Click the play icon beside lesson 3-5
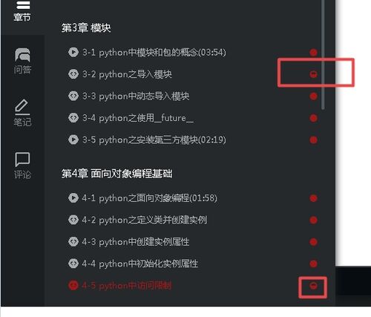The height and width of the screenshot is (317, 371). (73, 140)
